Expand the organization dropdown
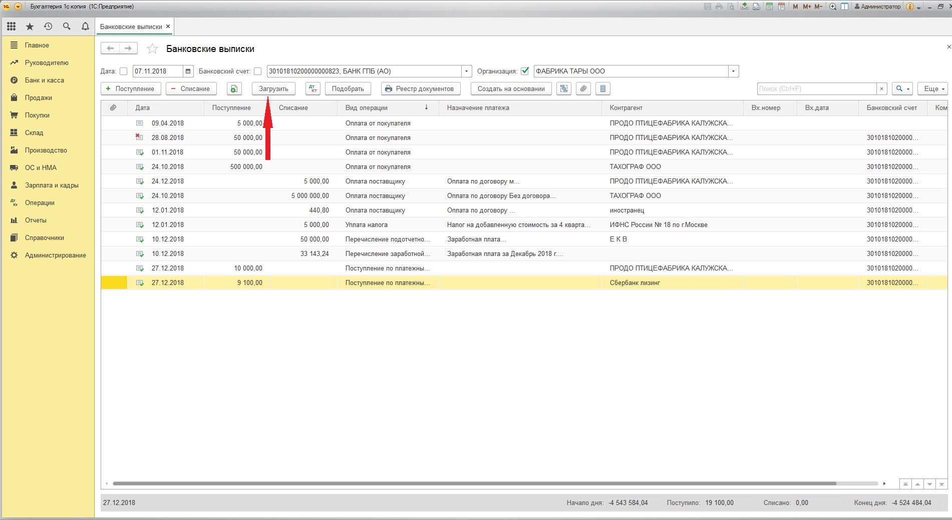952x520 pixels. pos(734,71)
